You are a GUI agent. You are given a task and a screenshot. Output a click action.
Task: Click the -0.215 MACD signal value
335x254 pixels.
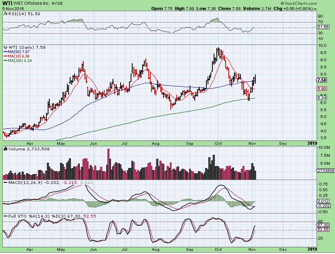tap(70, 183)
